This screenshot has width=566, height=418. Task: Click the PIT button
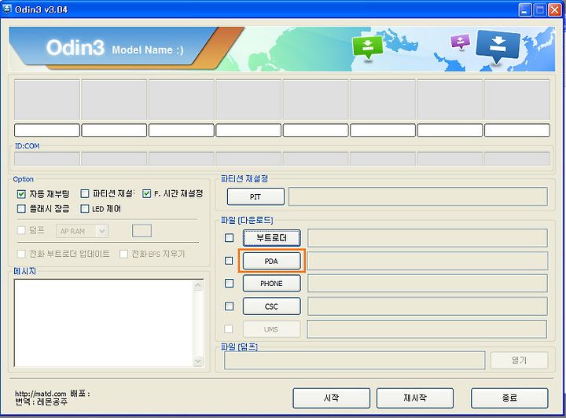[x=255, y=196]
